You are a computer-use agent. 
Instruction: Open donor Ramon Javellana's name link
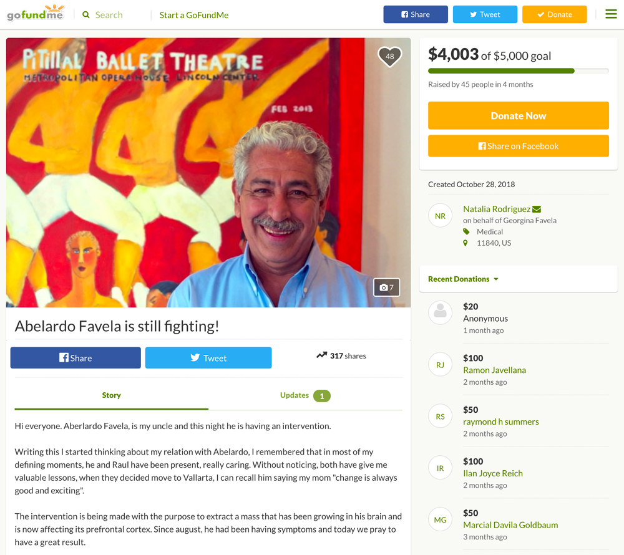coord(494,370)
